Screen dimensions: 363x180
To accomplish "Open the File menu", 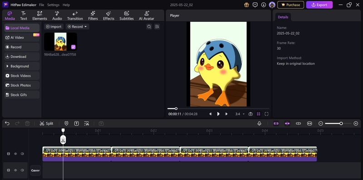I will coord(41,5).
